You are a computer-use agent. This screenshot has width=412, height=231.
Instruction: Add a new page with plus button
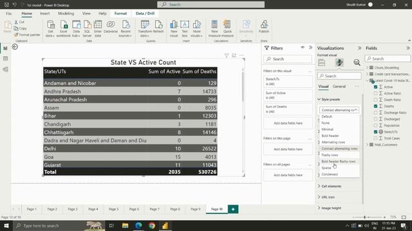[x=233, y=209]
